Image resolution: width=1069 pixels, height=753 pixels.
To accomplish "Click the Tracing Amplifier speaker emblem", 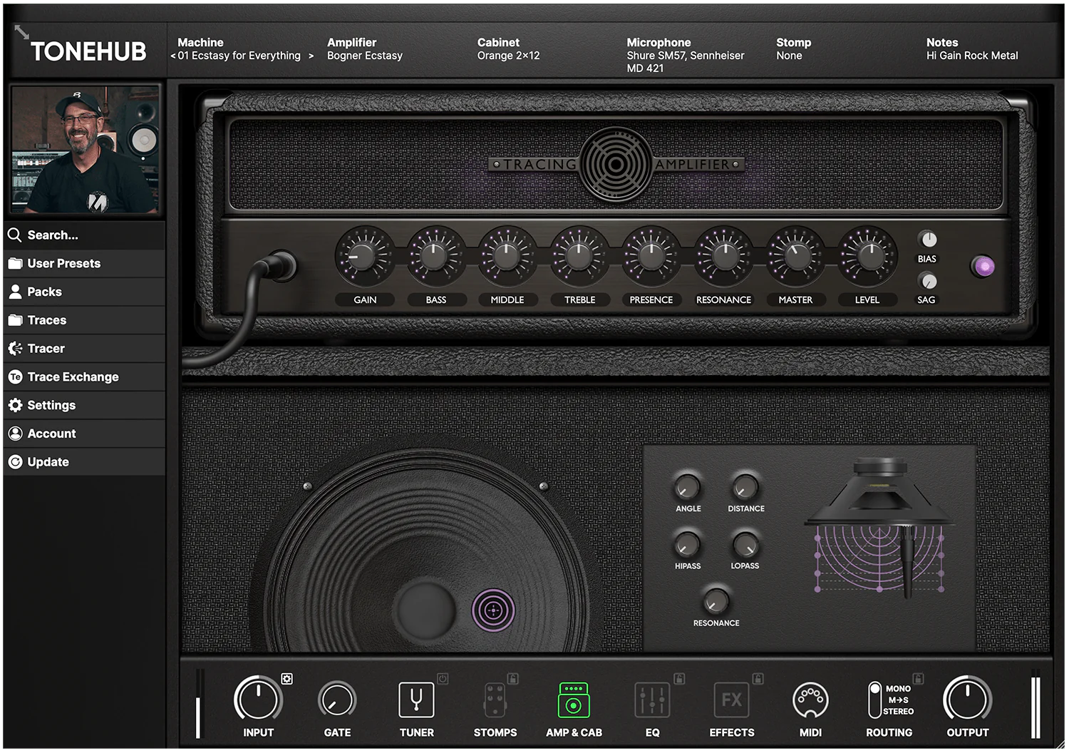I will [x=616, y=165].
